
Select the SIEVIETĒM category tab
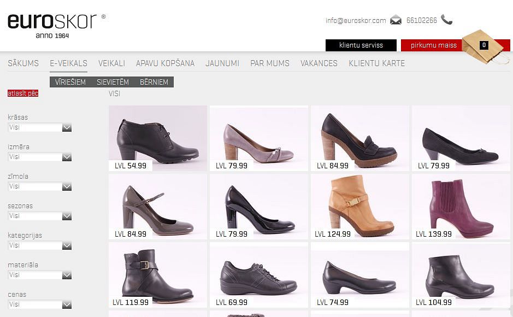[x=113, y=82]
